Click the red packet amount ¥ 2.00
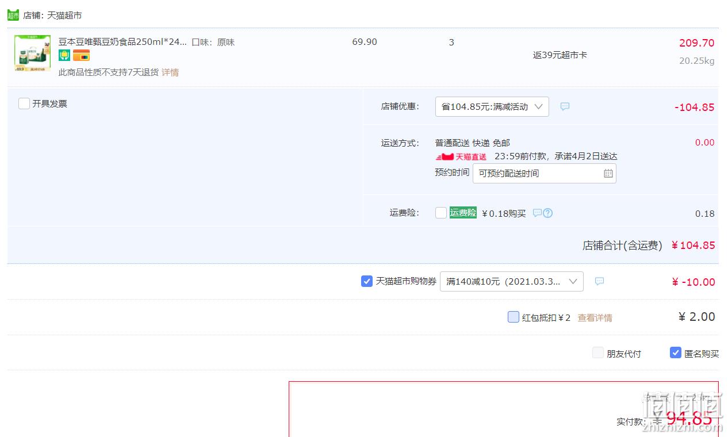The height and width of the screenshot is (437, 728). point(697,317)
